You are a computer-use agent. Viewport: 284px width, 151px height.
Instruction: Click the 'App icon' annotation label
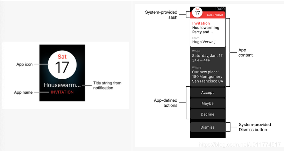pos(24,64)
